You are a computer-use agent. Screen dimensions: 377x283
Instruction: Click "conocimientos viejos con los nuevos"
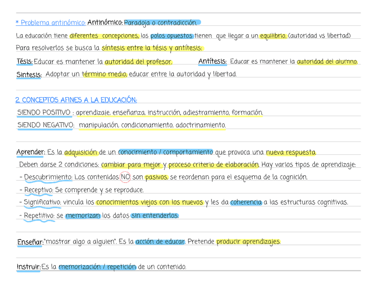(x=150, y=202)
